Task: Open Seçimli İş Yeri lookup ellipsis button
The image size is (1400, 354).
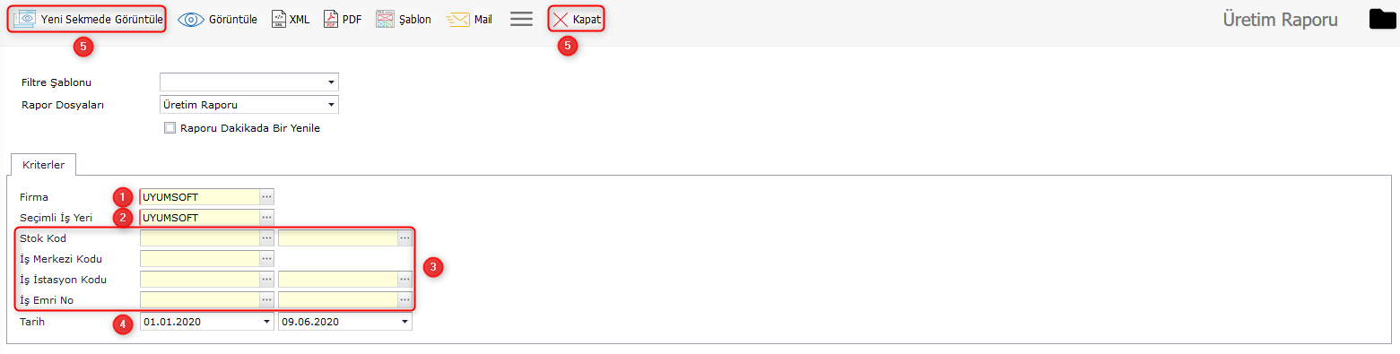Action: pos(266,217)
